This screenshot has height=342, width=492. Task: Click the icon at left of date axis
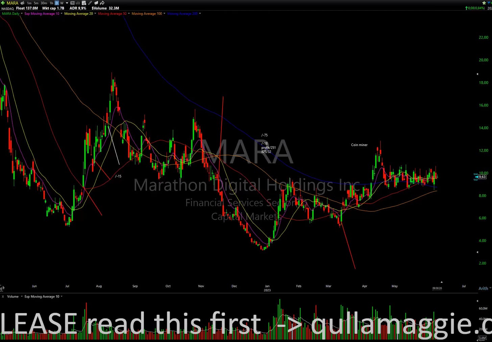click(x=2, y=288)
